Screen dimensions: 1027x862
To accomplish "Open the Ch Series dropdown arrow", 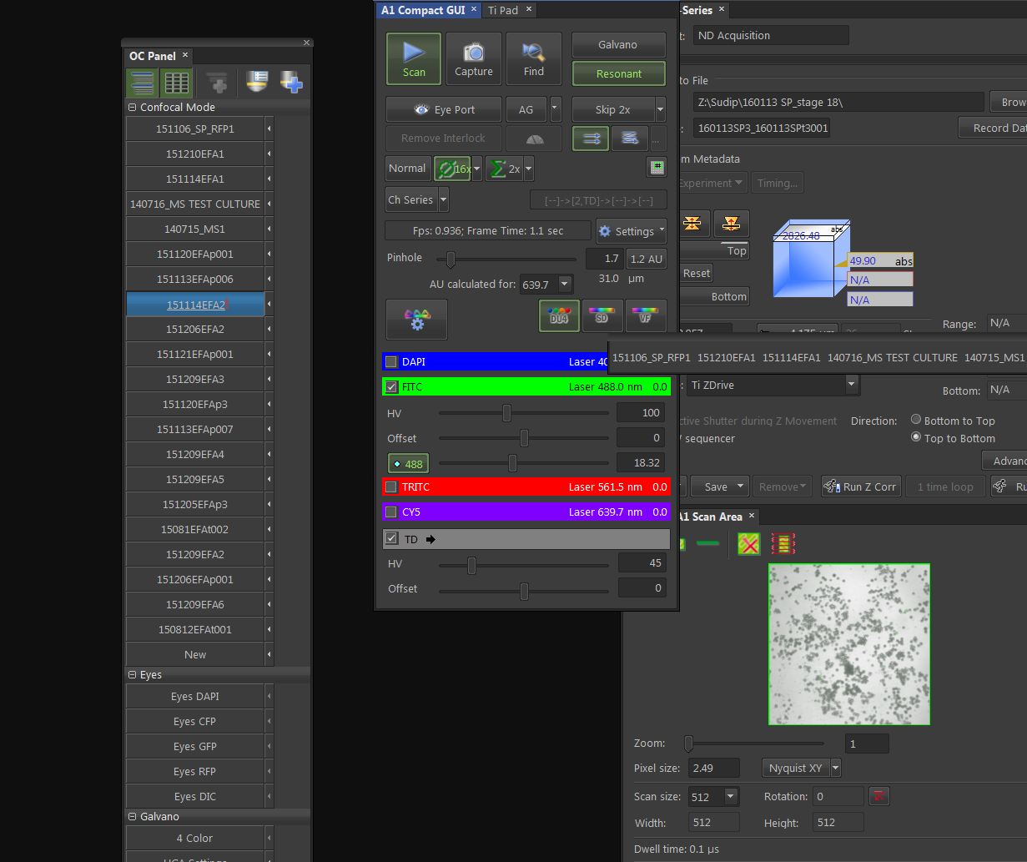I will click(443, 200).
